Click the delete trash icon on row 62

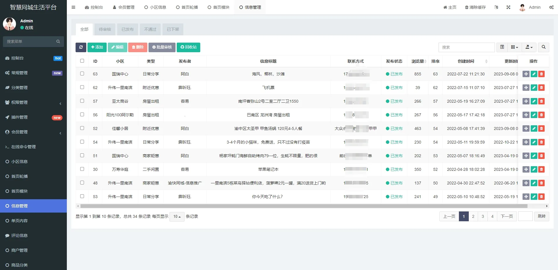coord(541,87)
